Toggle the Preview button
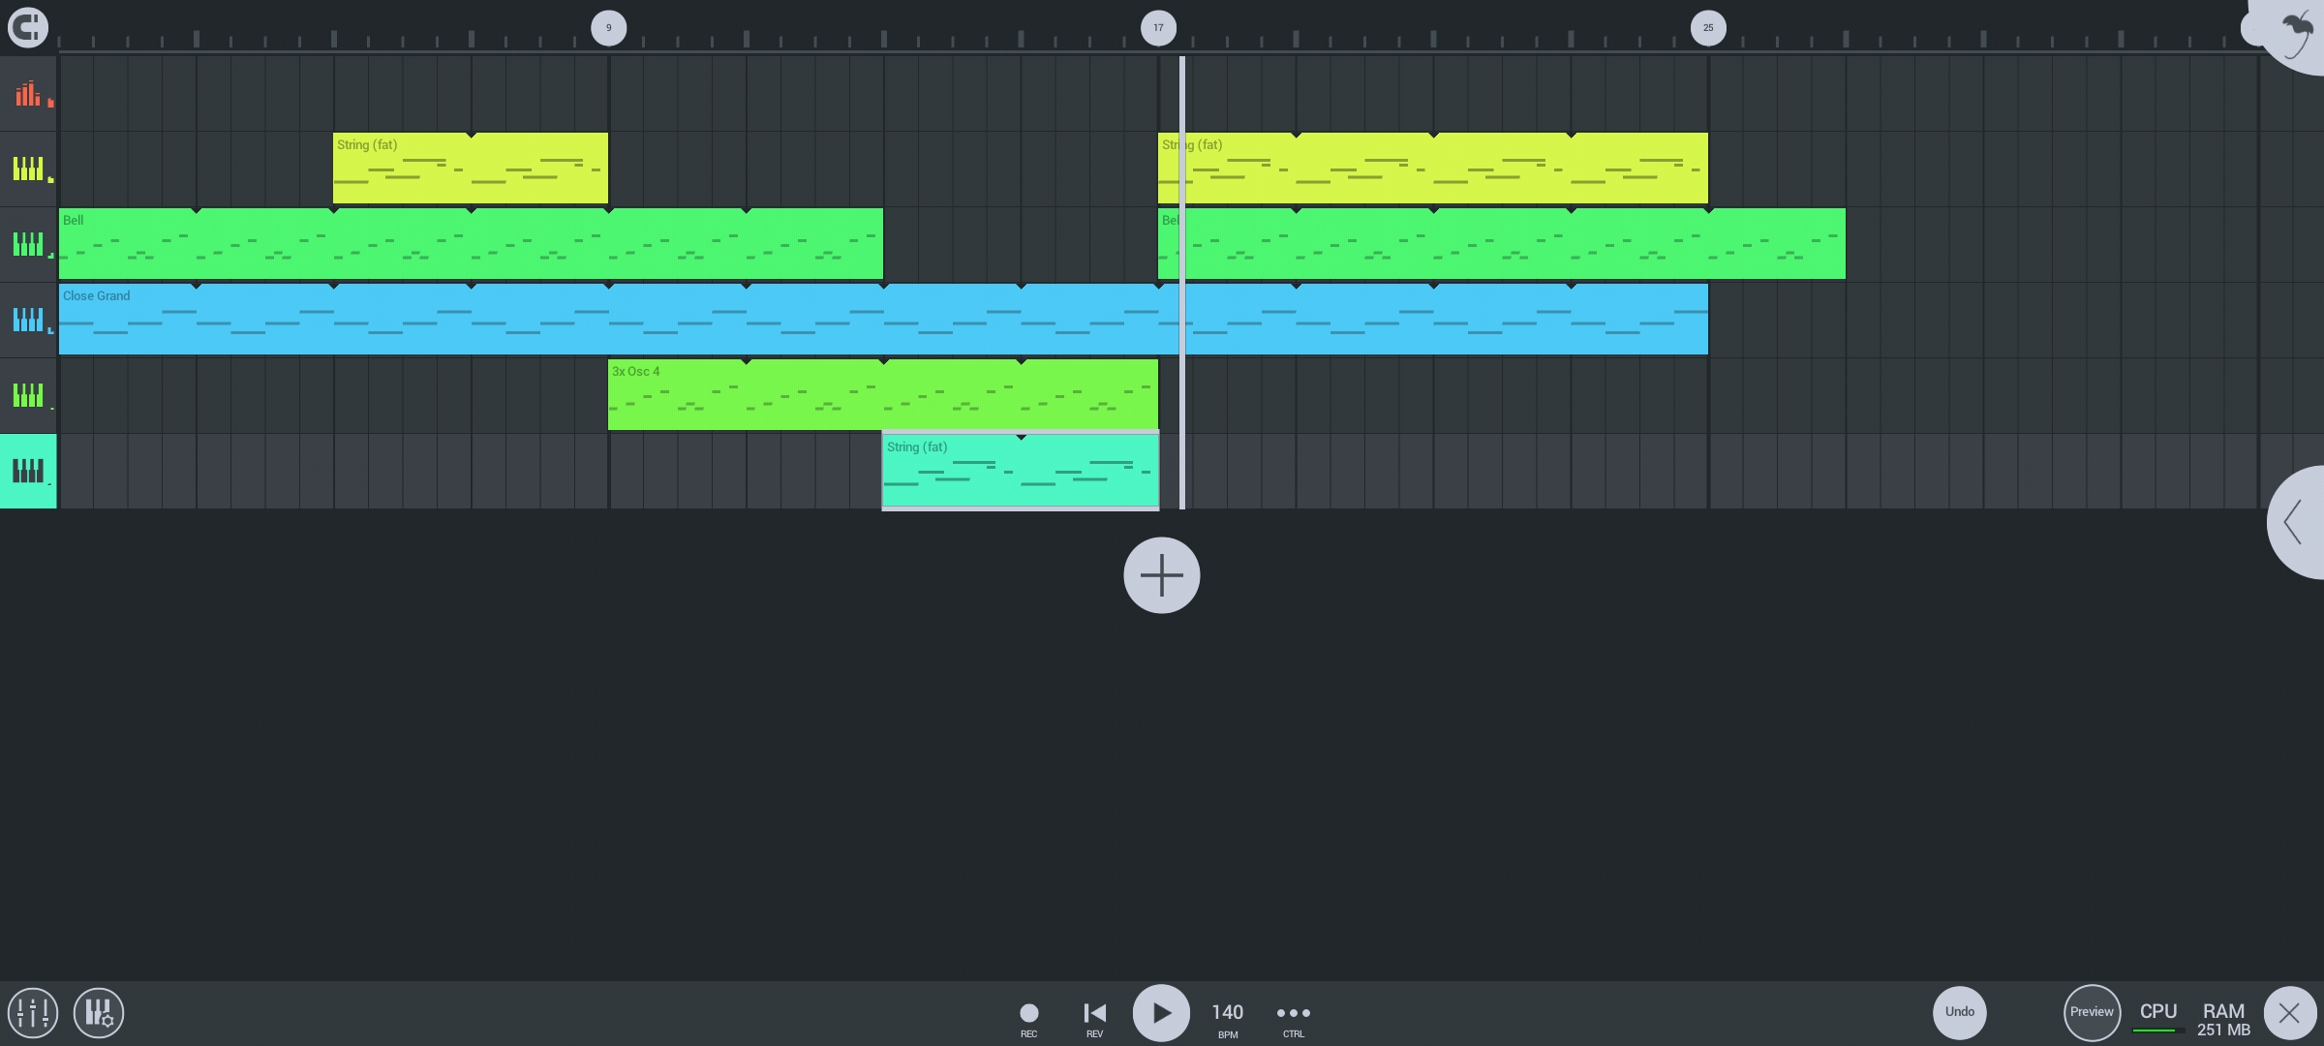The height and width of the screenshot is (1046, 2324). (2092, 1012)
